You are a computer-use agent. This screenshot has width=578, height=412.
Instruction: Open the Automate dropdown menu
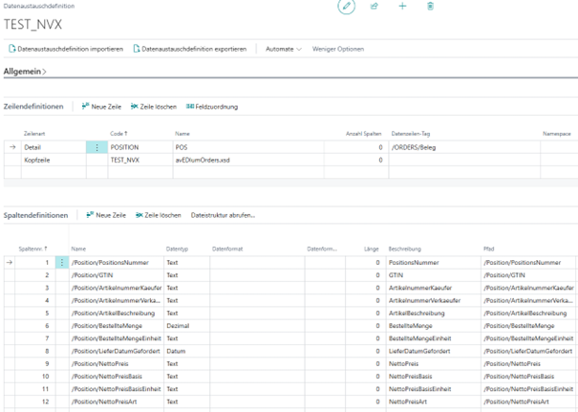pyautogui.click(x=283, y=49)
